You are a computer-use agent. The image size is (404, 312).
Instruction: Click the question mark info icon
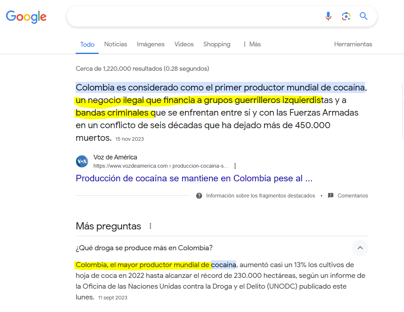click(199, 196)
